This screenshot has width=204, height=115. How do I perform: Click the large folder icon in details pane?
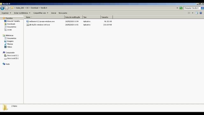(5, 108)
